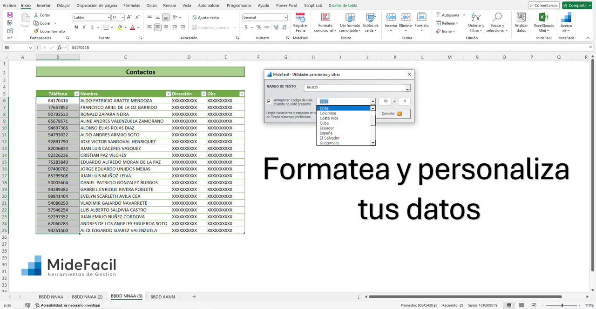Increase font size with the larger A icon

pyautogui.click(x=129, y=17)
